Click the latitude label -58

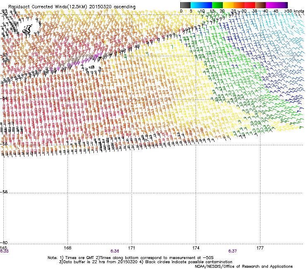[4, 192]
